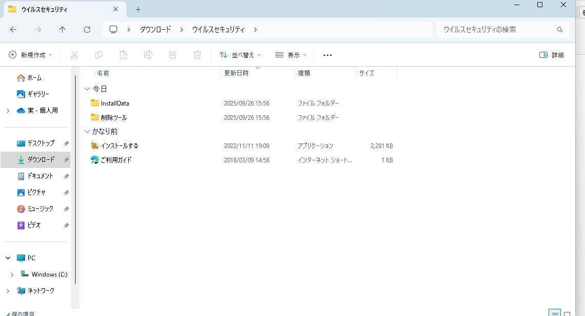The height and width of the screenshot is (316, 585).
Task: Open the 並べ替え sort dropdown
Action: click(240, 55)
